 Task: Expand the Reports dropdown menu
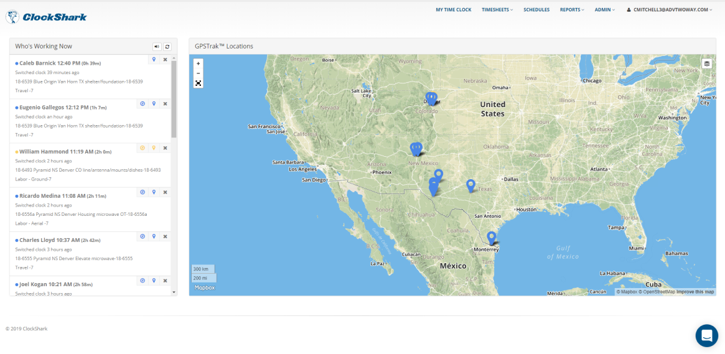coord(572,10)
